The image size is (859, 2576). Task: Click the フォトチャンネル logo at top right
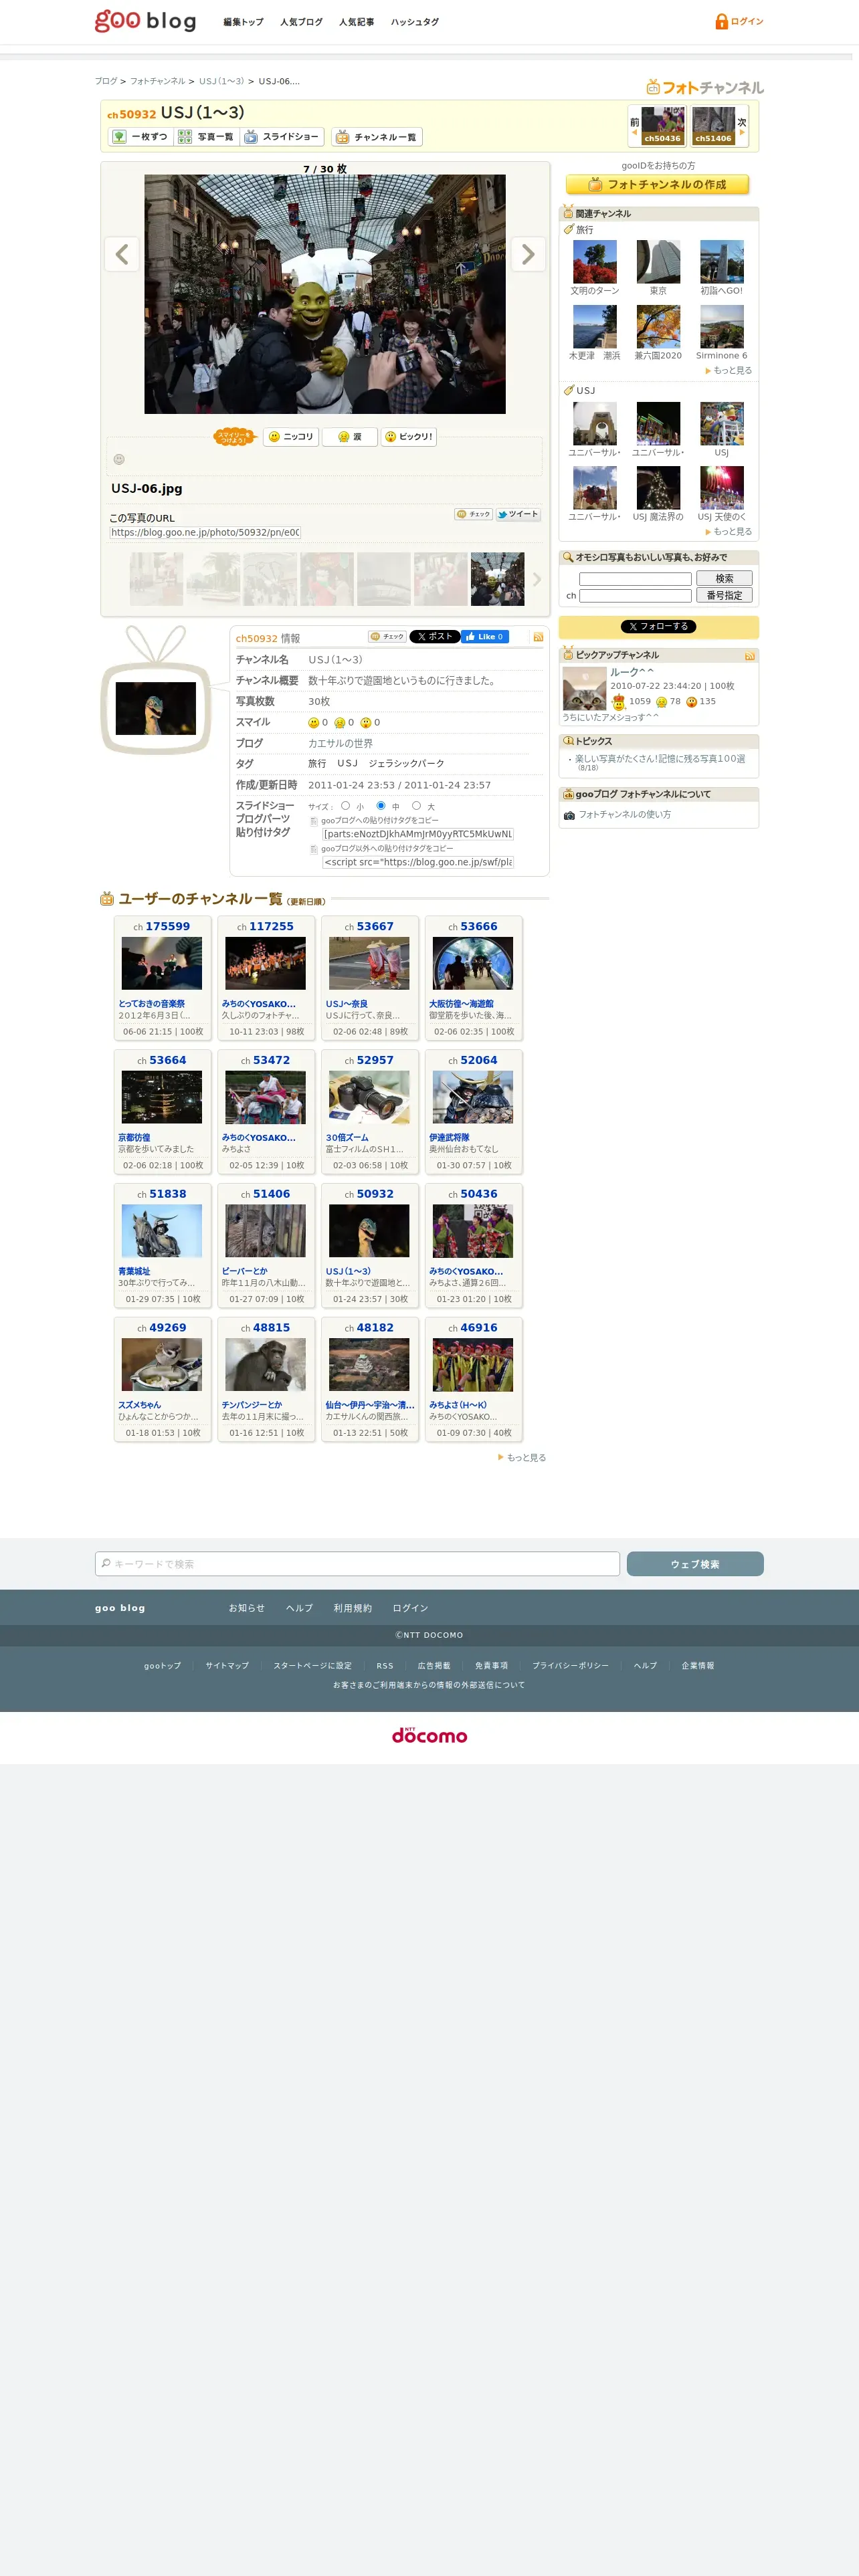705,87
